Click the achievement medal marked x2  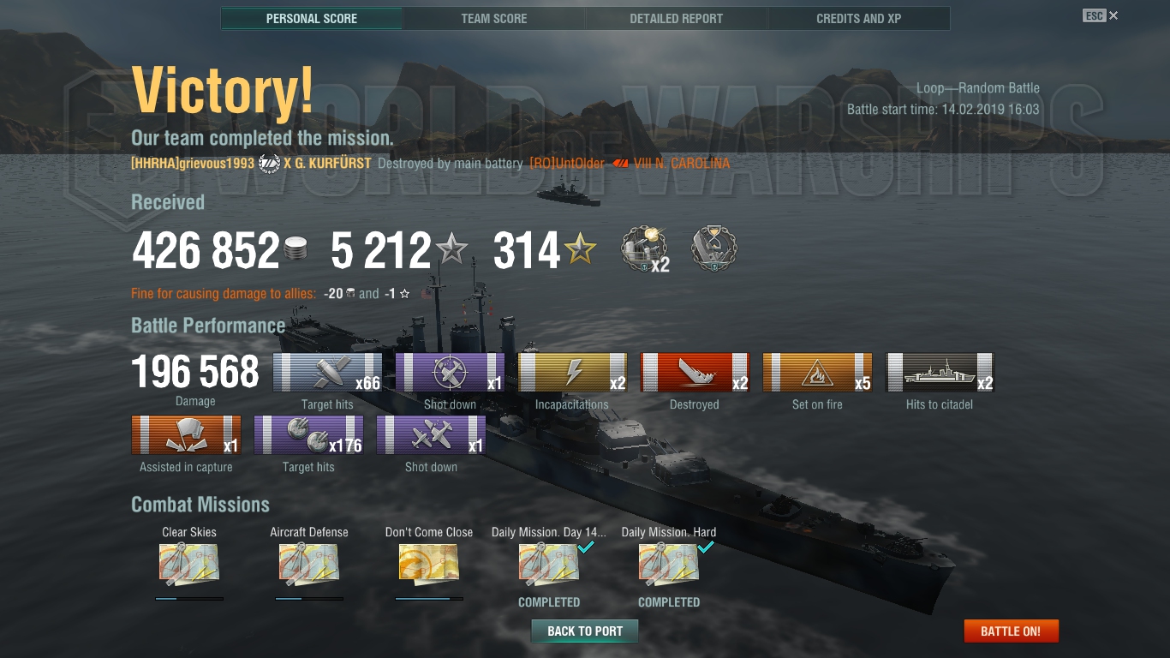645,249
